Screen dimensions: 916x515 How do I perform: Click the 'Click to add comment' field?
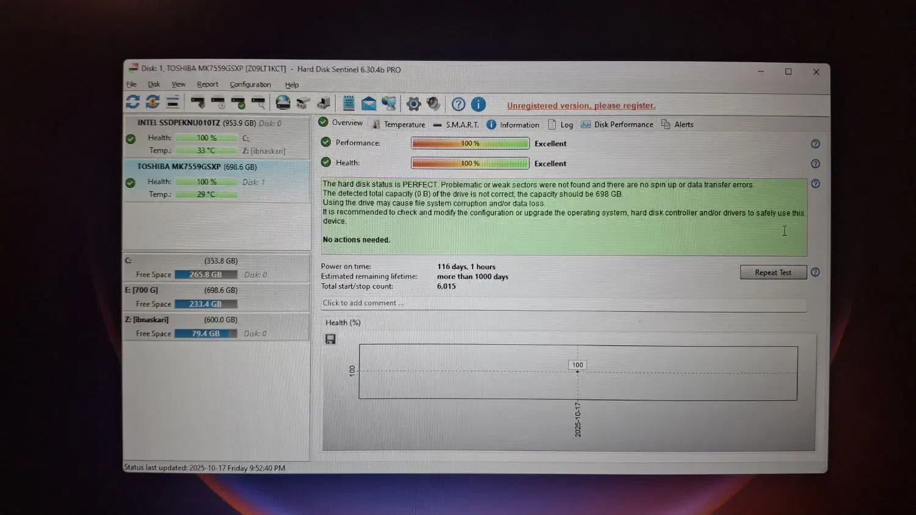[x=564, y=303]
